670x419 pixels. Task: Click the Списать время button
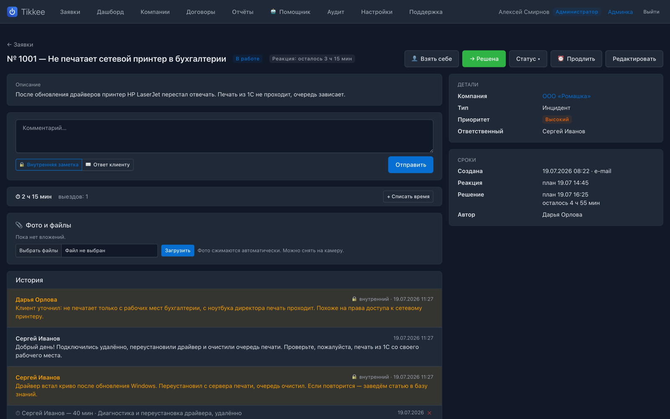tap(408, 197)
